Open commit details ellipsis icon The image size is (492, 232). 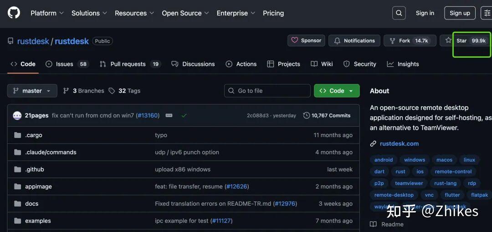pos(169,115)
